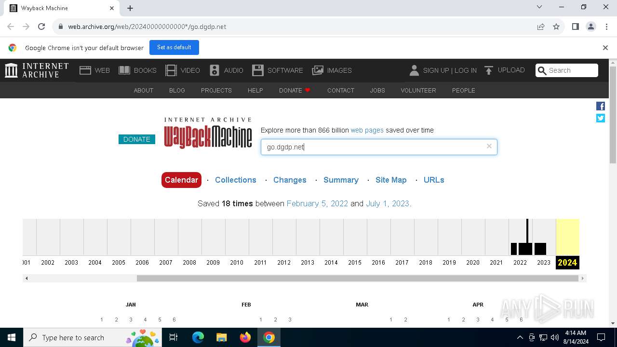Go back in Chrome browser
Image resolution: width=617 pixels, height=347 pixels.
click(x=11, y=27)
